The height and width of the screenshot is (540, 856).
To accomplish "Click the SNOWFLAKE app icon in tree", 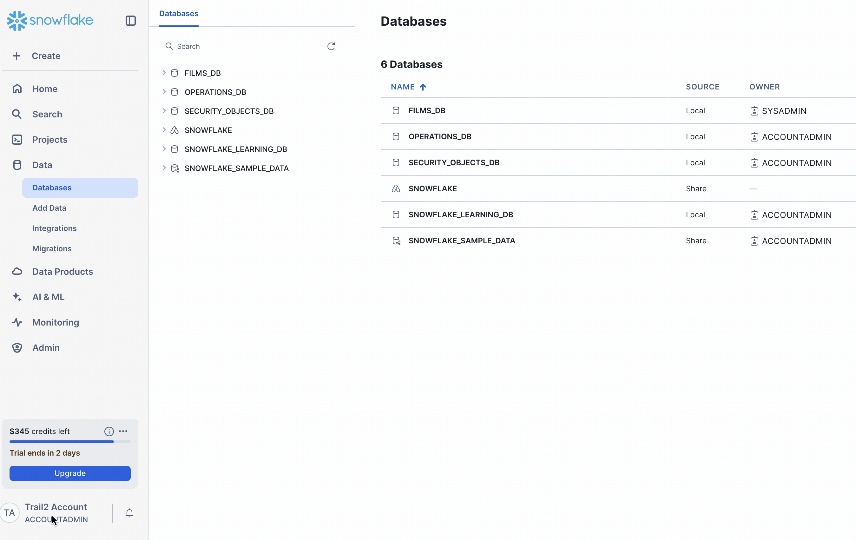I will [x=174, y=130].
